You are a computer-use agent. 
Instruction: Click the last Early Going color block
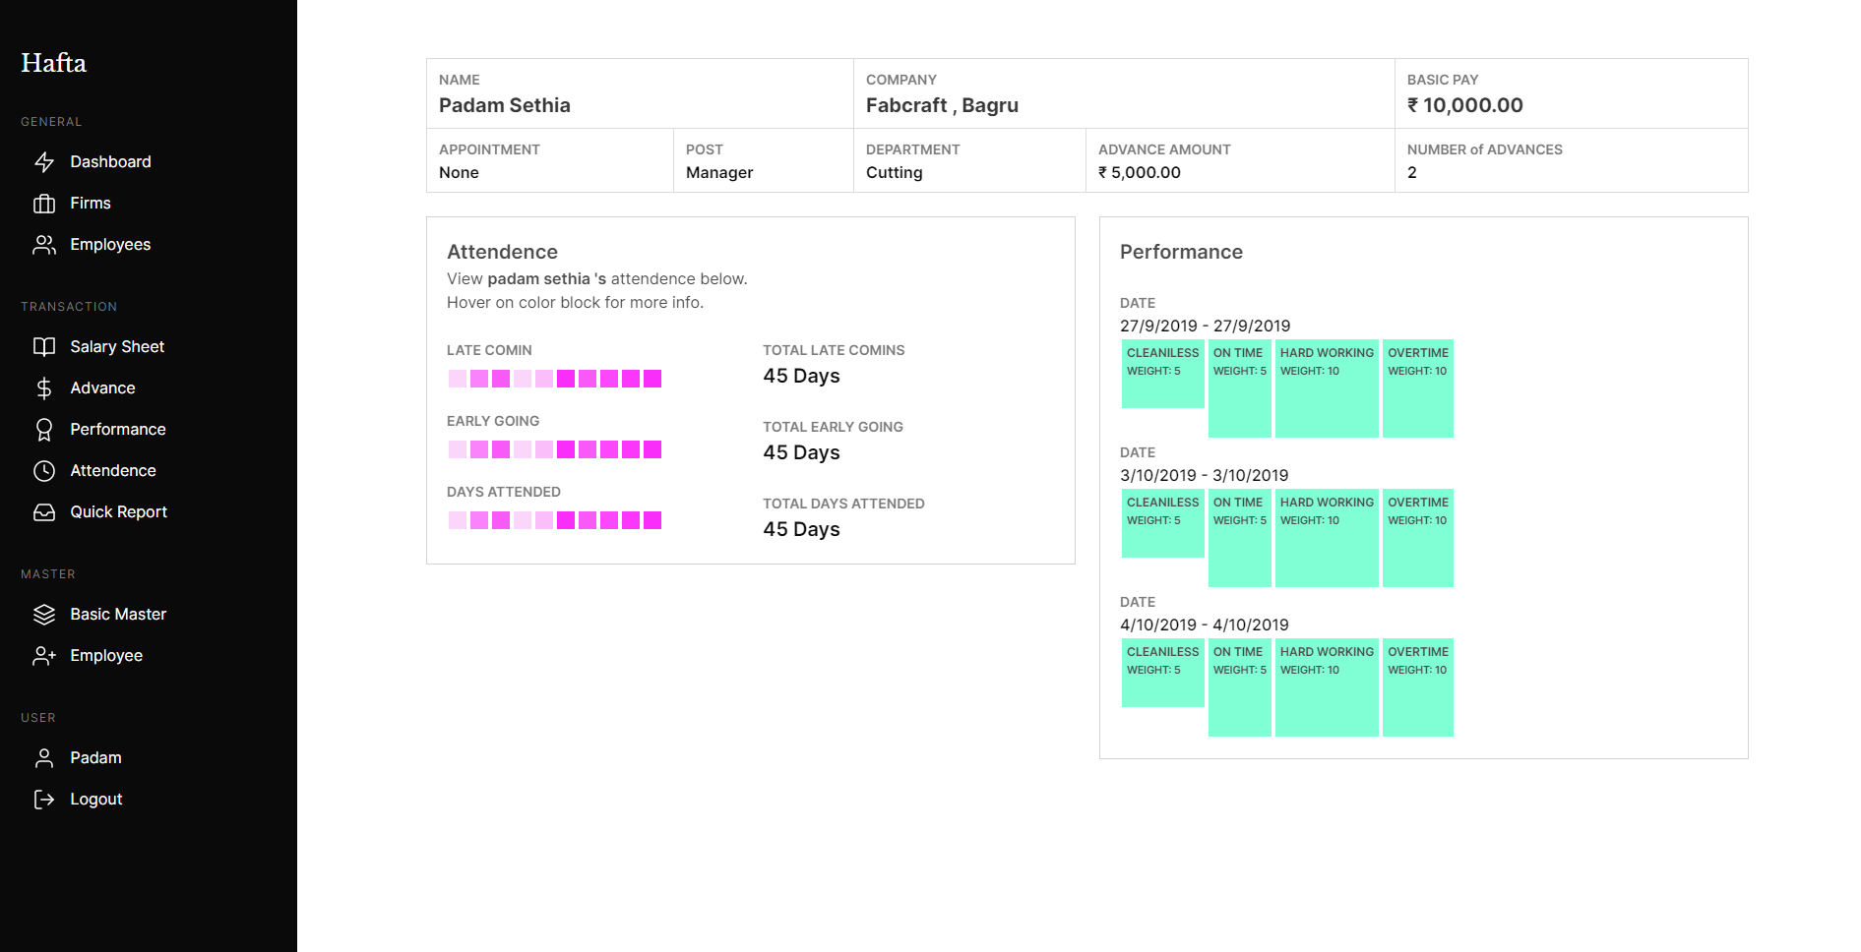652,449
